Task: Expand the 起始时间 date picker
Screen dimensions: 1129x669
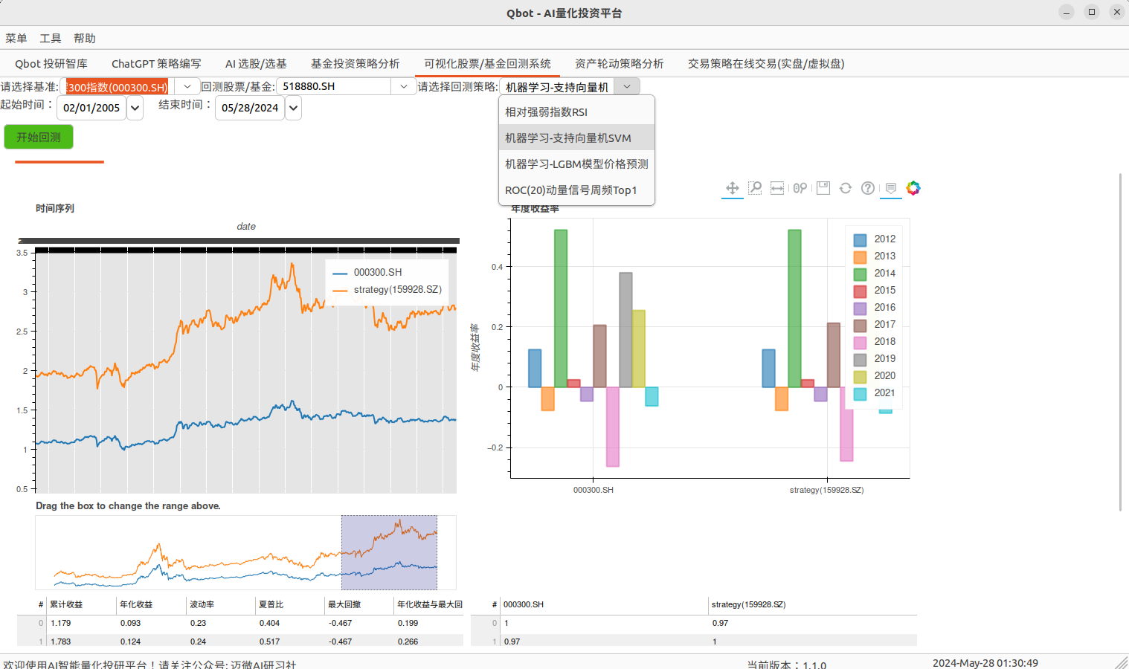Action: pos(135,108)
